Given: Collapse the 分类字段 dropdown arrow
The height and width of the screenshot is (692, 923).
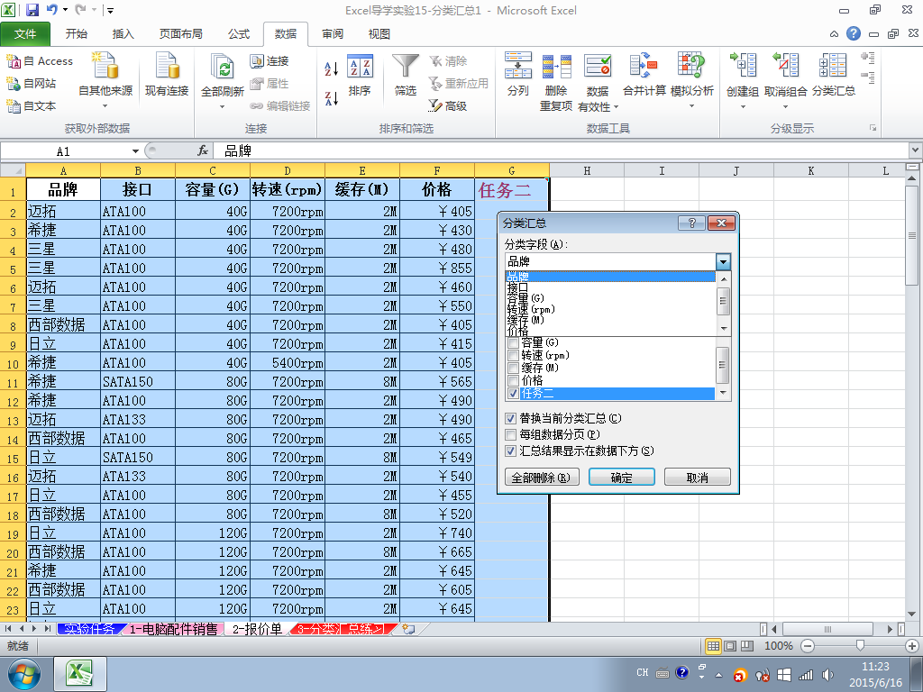Looking at the screenshot, I should (724, 261).
